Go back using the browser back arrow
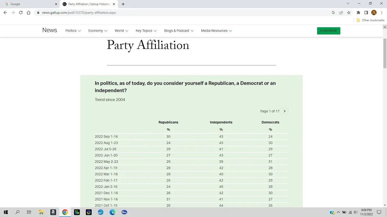387x217 pixels. [x=5, y=13]
